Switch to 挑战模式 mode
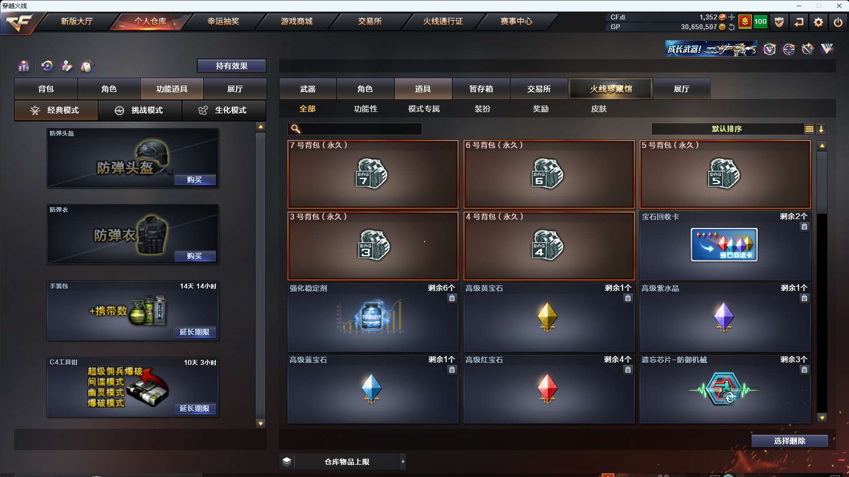Viewport: 849px width, 477px height. 140,110
